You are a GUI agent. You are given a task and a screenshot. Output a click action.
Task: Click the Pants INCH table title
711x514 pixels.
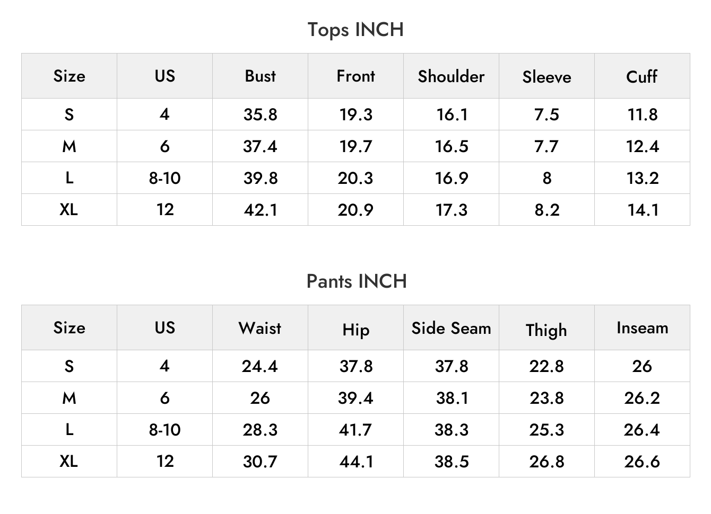357,281
